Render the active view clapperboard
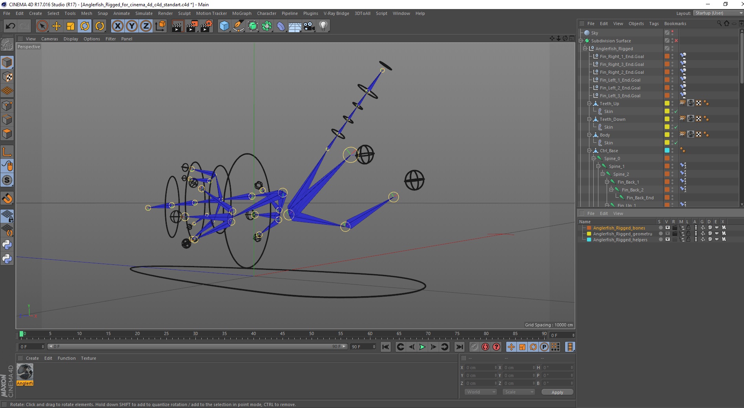This screenshot has height=408, width=744. [177, 26]
